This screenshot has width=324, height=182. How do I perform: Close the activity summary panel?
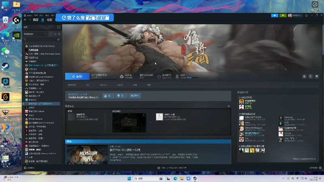pos(228,106)
